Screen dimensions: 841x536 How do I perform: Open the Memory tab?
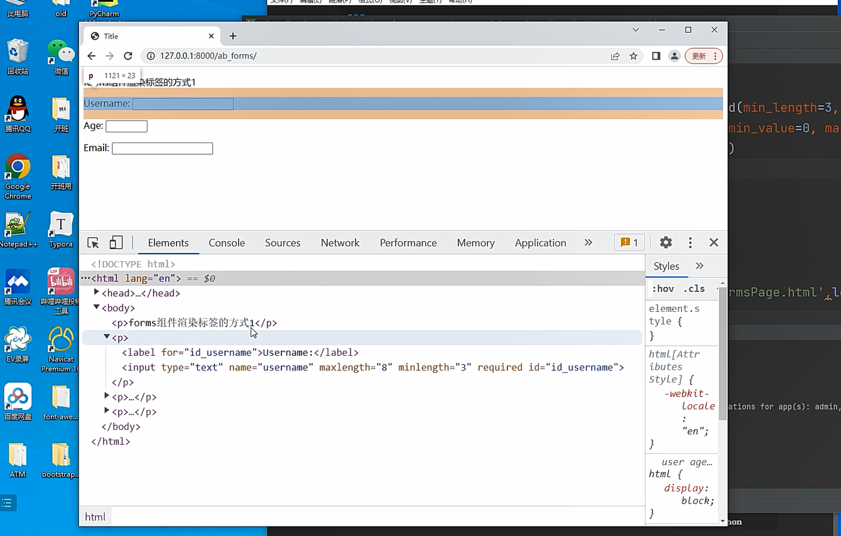[x=475, y=243]
